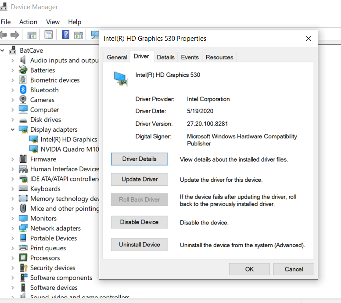341x303 pixels.
Task: Expand the Security devices category
Action: [x=13, y=268]
